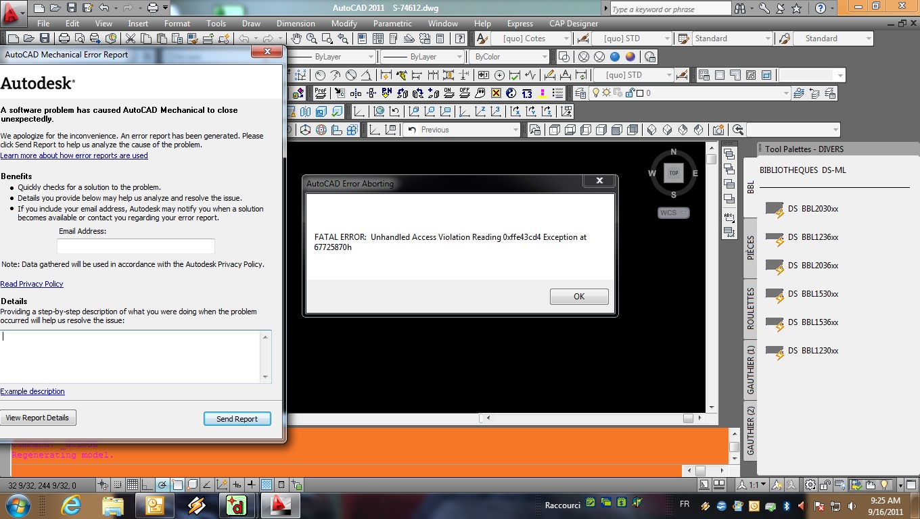Viewport: 920px width, 519px height.
Task: Select DS BBL1536xx in Tool Palettes
Action: 802,322
